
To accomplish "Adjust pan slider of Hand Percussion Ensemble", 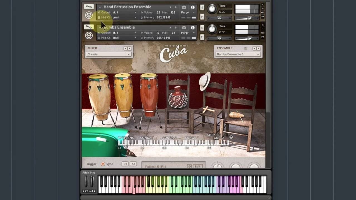I will [x=219, y=18].
